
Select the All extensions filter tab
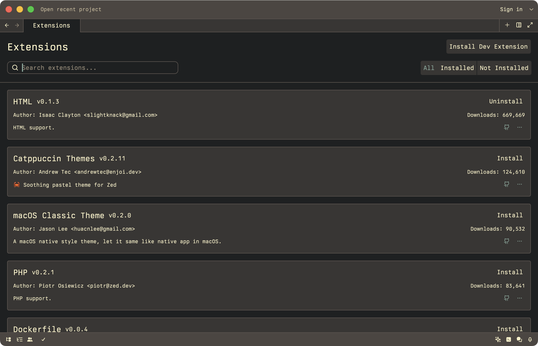(x=429, y=67)
